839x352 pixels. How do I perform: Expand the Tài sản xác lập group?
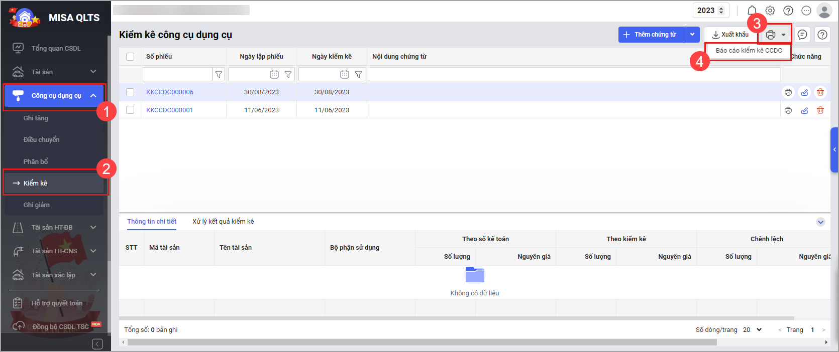coord(93,275)
